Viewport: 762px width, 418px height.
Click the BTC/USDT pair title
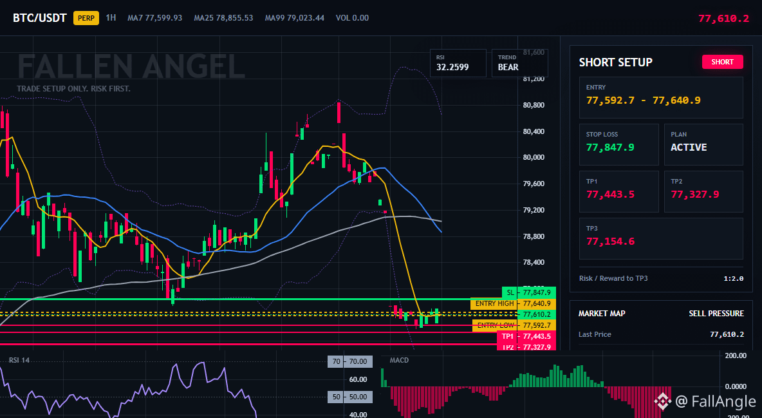pos(39,18)
